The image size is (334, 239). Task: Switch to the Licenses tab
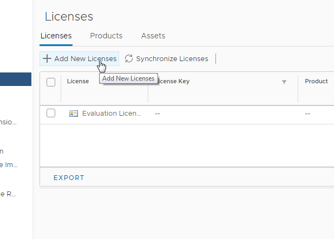(x=56, y=36)
